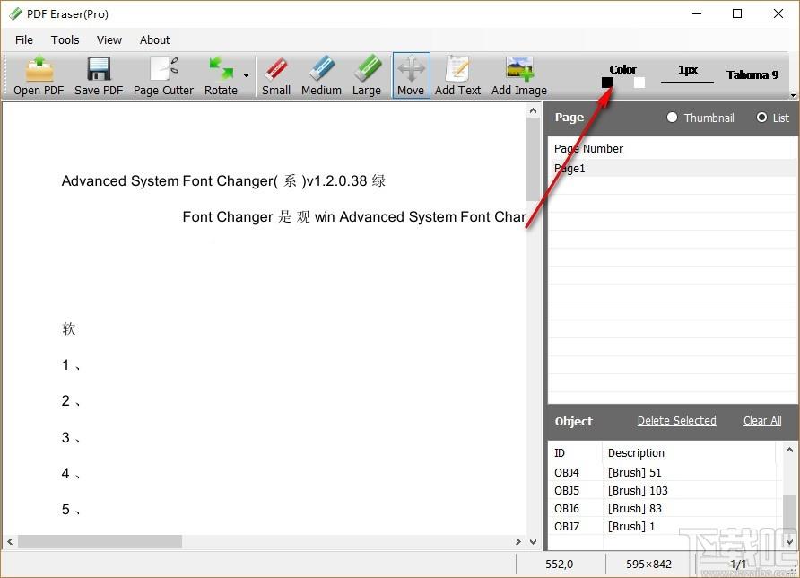800x578 pixels.
Task: Click the document vertical scroll down arrow
Action: tap(533, 541)
